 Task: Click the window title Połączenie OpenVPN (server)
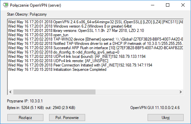tap(35, 5)
